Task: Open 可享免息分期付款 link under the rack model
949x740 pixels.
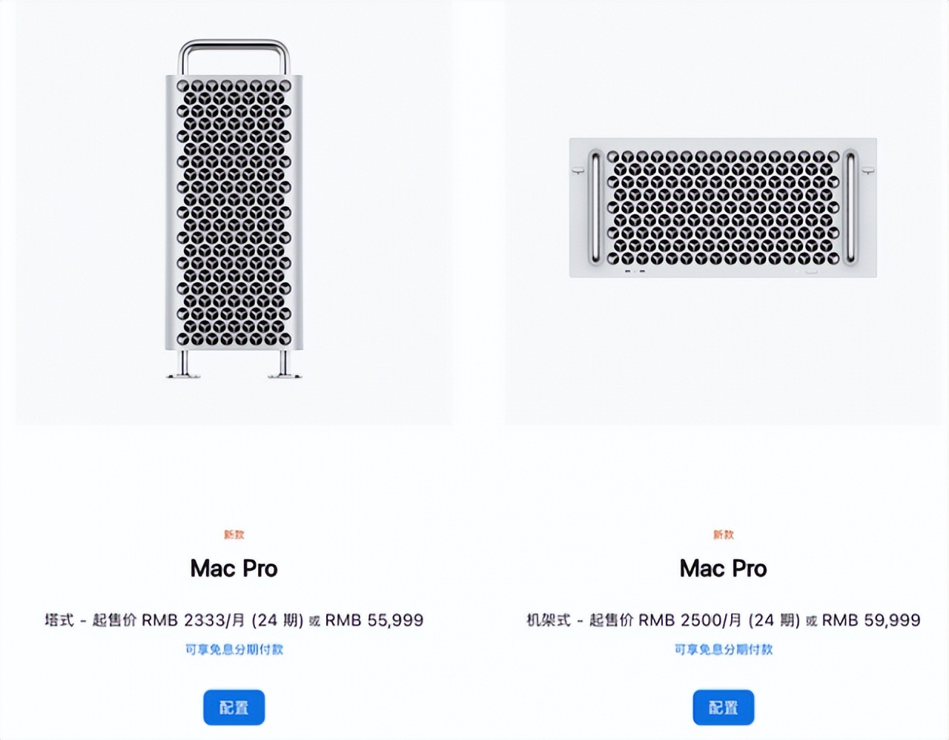Action: pyautogui.click(x=724, y=649)
